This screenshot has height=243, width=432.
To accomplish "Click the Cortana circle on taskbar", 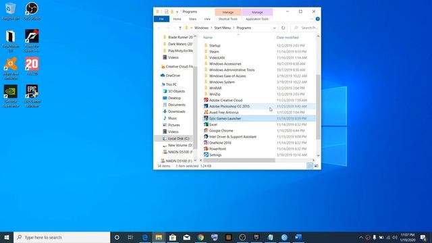I will pos(117,237).
